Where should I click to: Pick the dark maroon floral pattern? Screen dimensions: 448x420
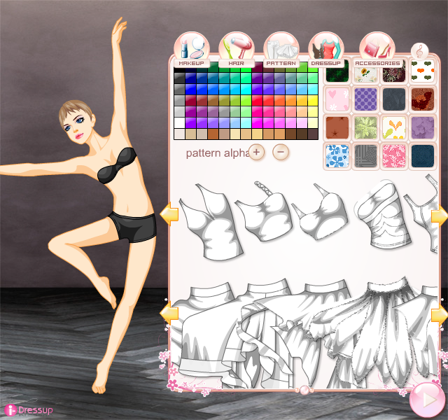[394, 74]
